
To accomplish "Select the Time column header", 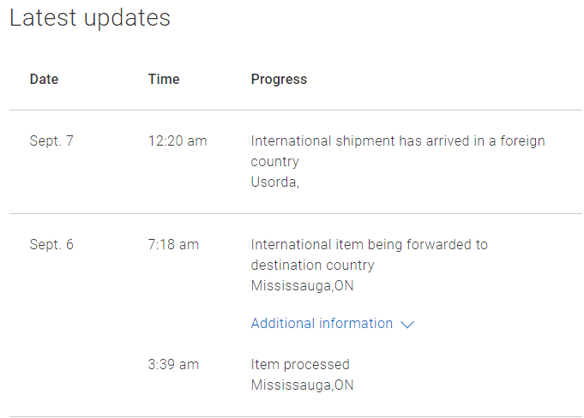I will (x=164, y=80).
